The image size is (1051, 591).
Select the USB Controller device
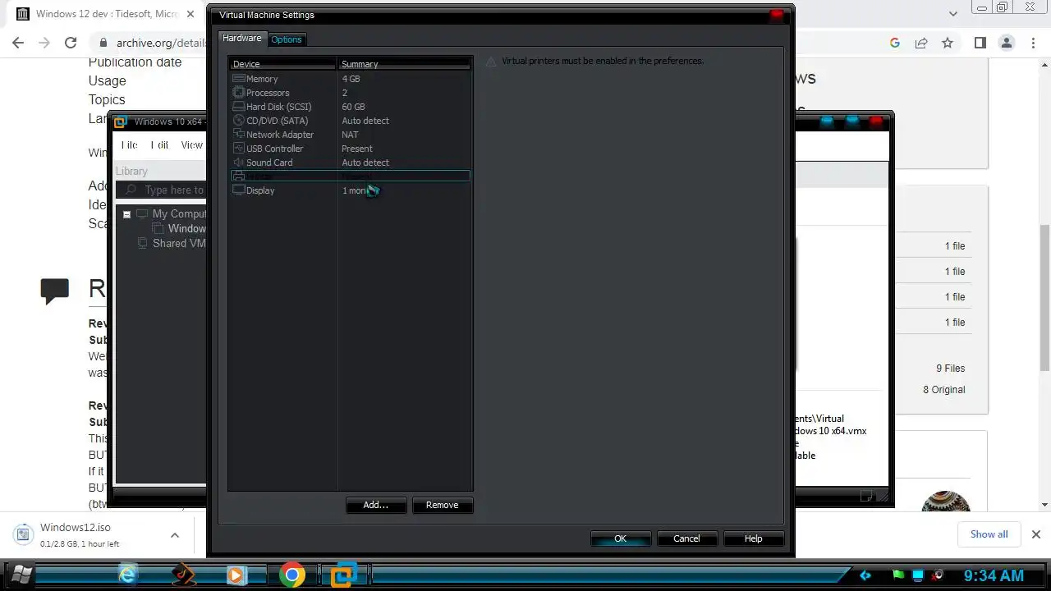[x=350, y=149]
